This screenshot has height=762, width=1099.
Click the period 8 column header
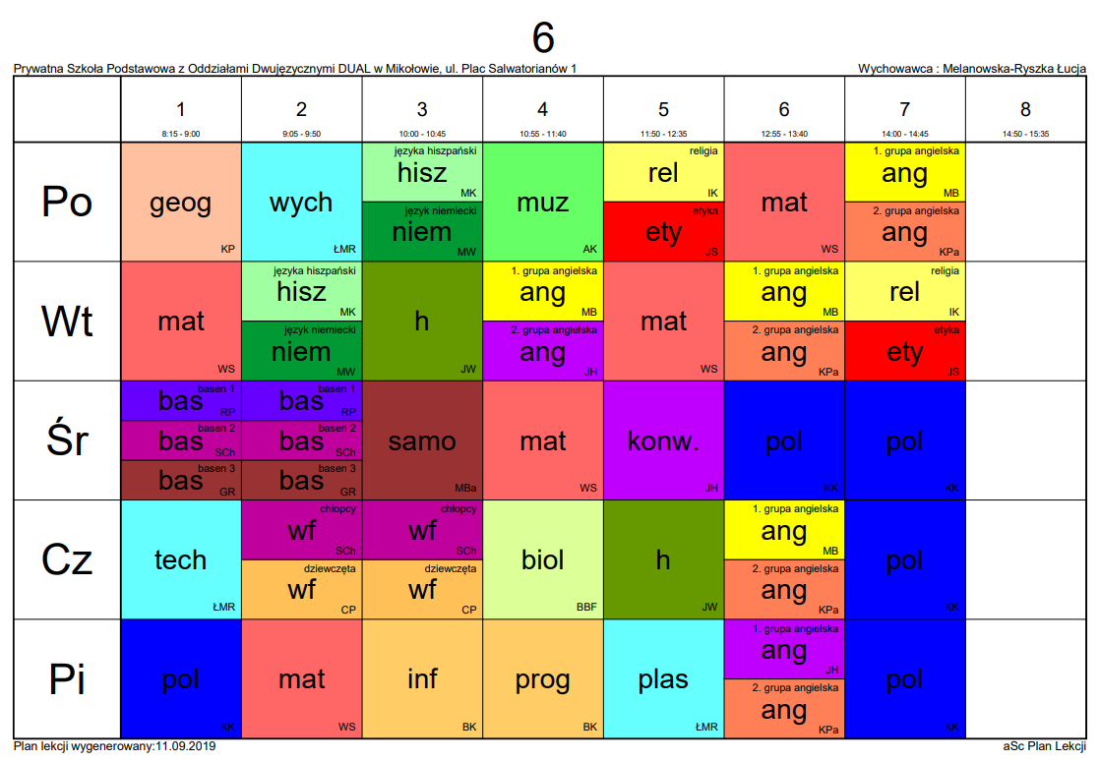1025,109
